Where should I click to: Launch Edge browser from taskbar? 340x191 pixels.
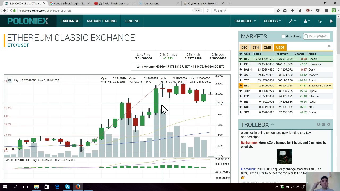[57, 187]
